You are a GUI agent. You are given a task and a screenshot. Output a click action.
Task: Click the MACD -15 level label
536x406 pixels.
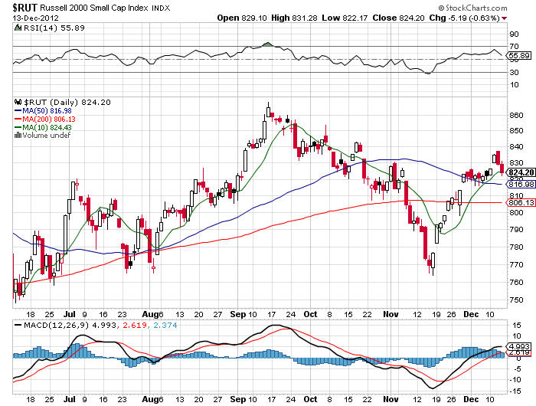click(515, 391)
